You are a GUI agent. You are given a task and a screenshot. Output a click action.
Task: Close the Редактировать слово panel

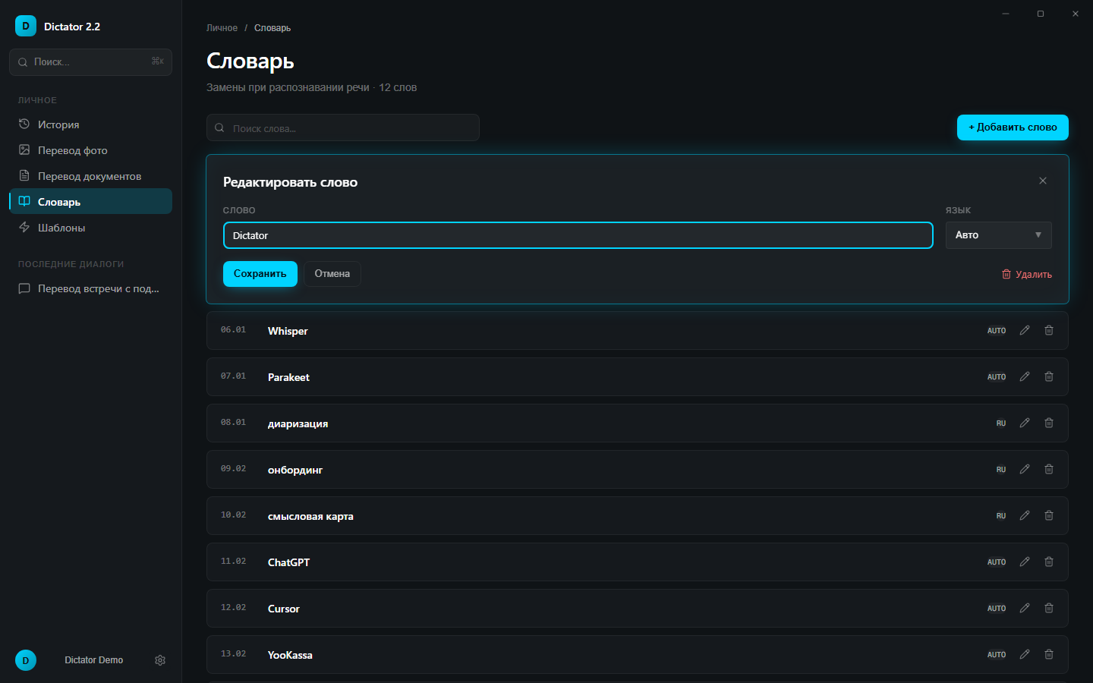1043,181
